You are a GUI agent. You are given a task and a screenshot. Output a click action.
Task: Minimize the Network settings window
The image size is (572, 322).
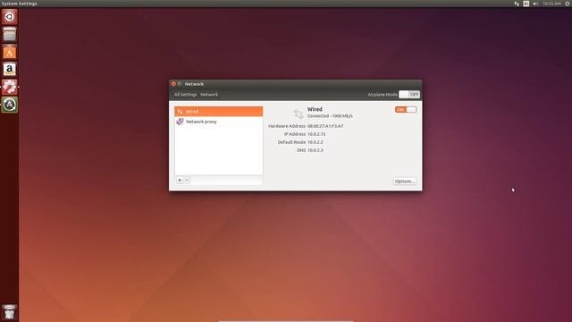click(180, 83)
